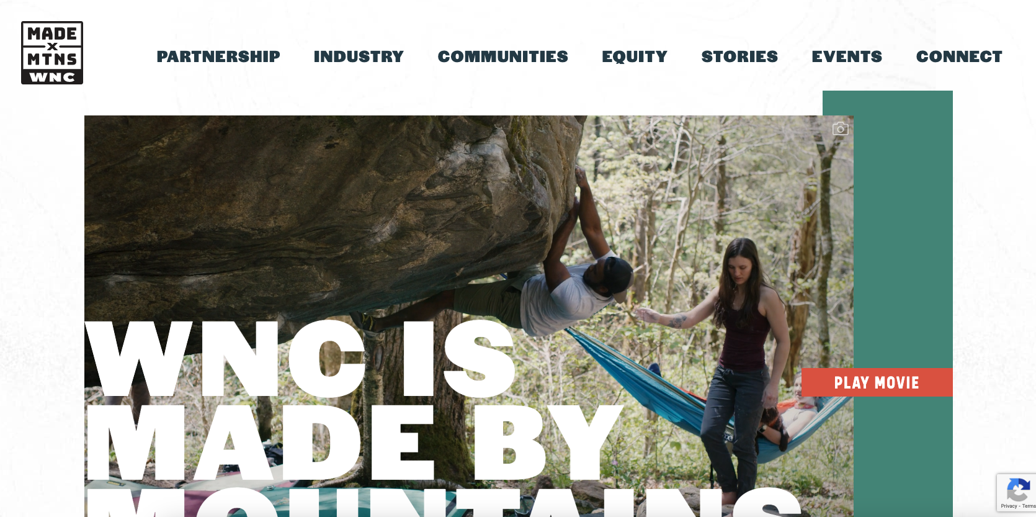The width and height of the screenshot is (1036, 517).
Task: Open the reCAPTCHA Privacy link
Action: pyautogui.click(x=1009, y=506)
